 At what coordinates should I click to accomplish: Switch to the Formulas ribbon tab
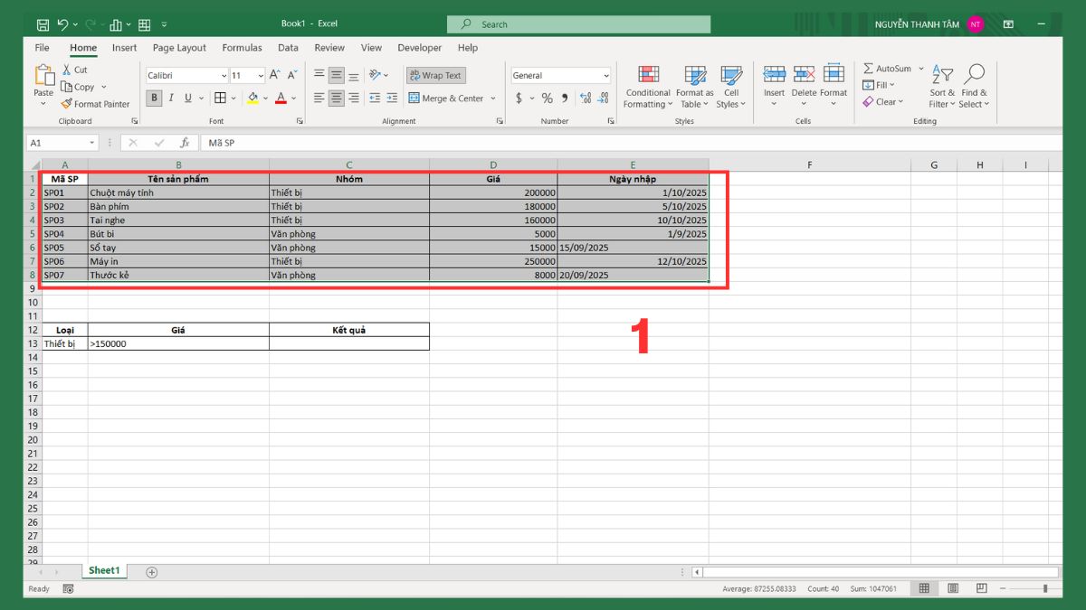click(242, 47)
